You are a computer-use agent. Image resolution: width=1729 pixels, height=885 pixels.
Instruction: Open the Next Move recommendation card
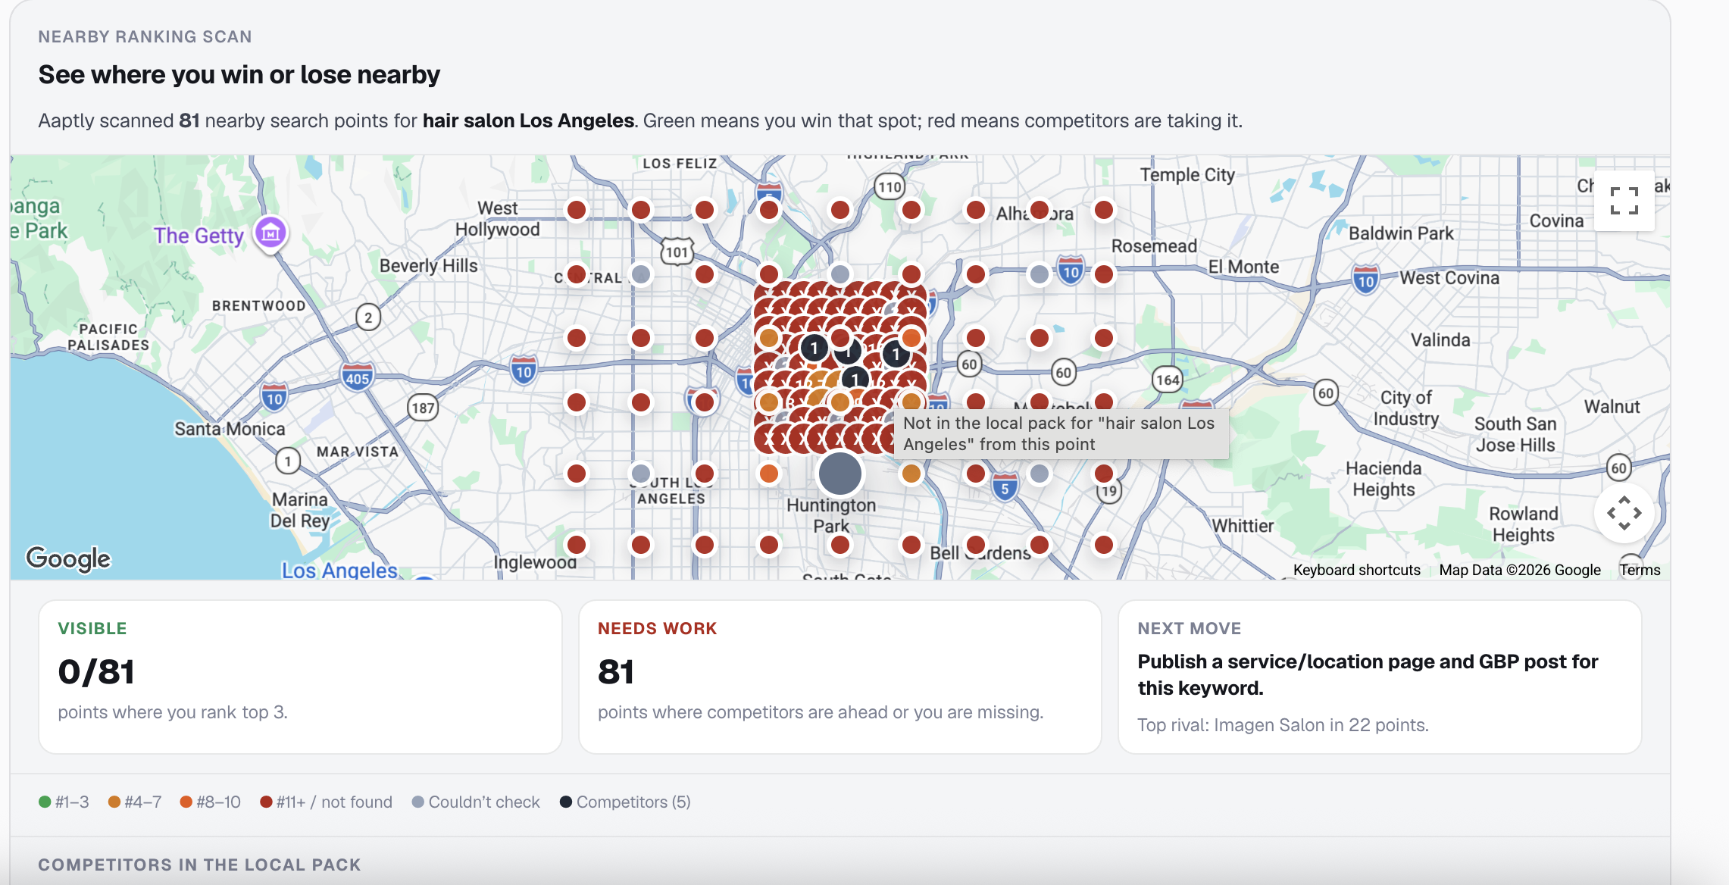[1380, 677]
